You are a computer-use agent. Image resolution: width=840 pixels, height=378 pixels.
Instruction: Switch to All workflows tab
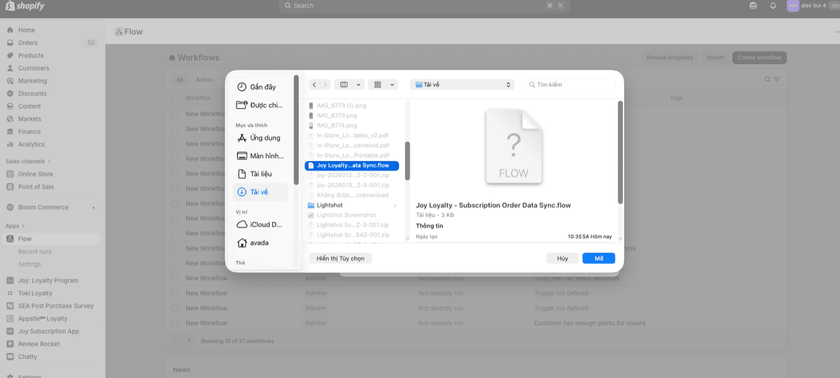[180, 80]
